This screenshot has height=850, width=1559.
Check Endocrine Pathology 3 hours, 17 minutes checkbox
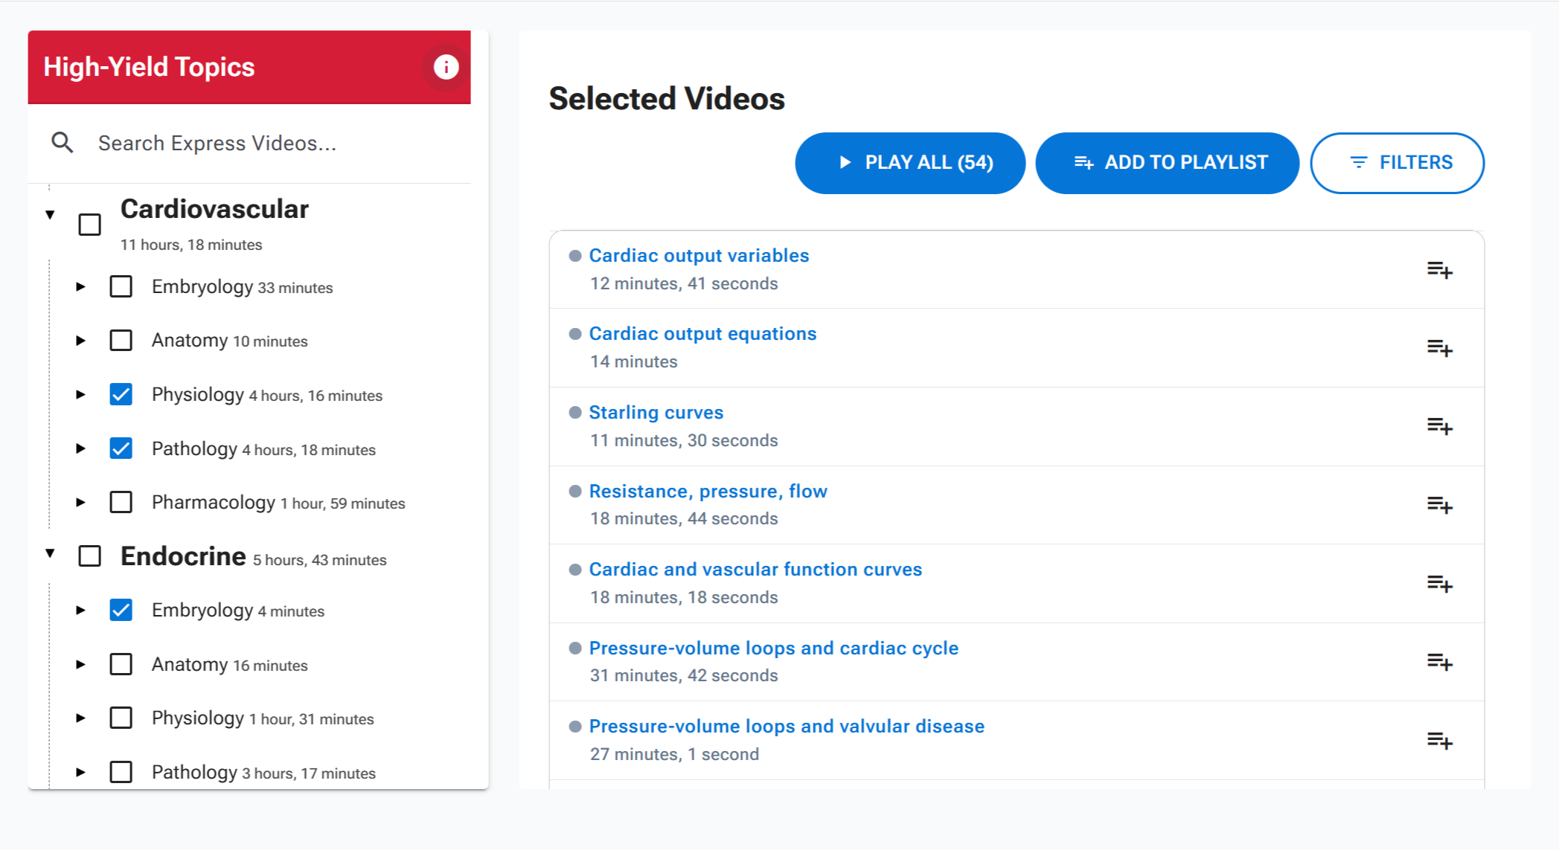click(x=121, y=772)
